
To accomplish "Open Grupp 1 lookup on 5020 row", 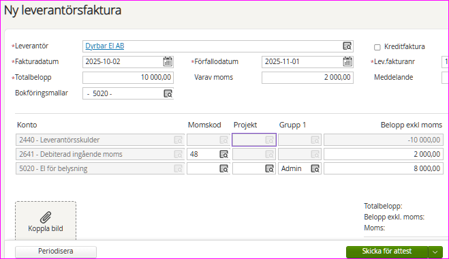I will 315,168.
